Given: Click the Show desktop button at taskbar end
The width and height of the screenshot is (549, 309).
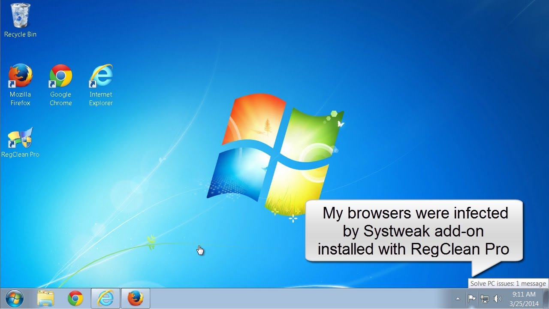Looking at the screenshot, I should point(546,298).
